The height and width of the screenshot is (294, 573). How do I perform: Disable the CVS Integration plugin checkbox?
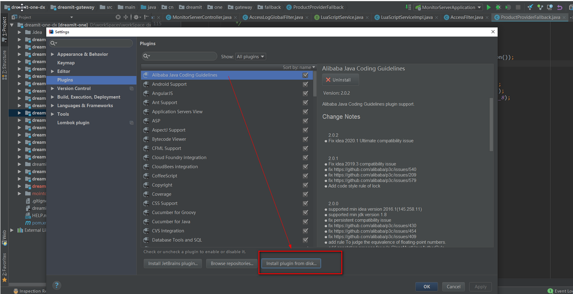coord(305,231)
